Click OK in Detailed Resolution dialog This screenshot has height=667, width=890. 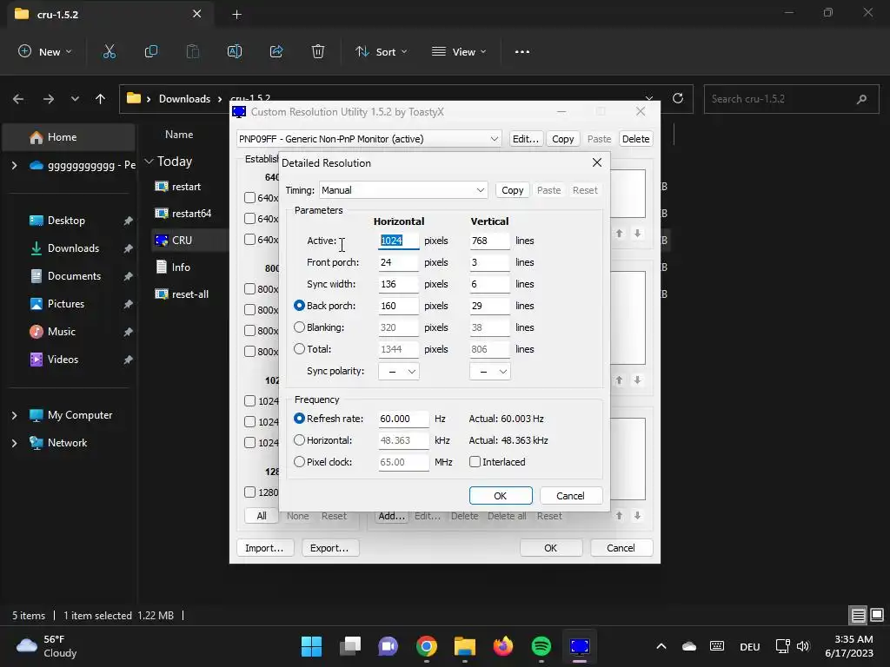coord(501,496)
